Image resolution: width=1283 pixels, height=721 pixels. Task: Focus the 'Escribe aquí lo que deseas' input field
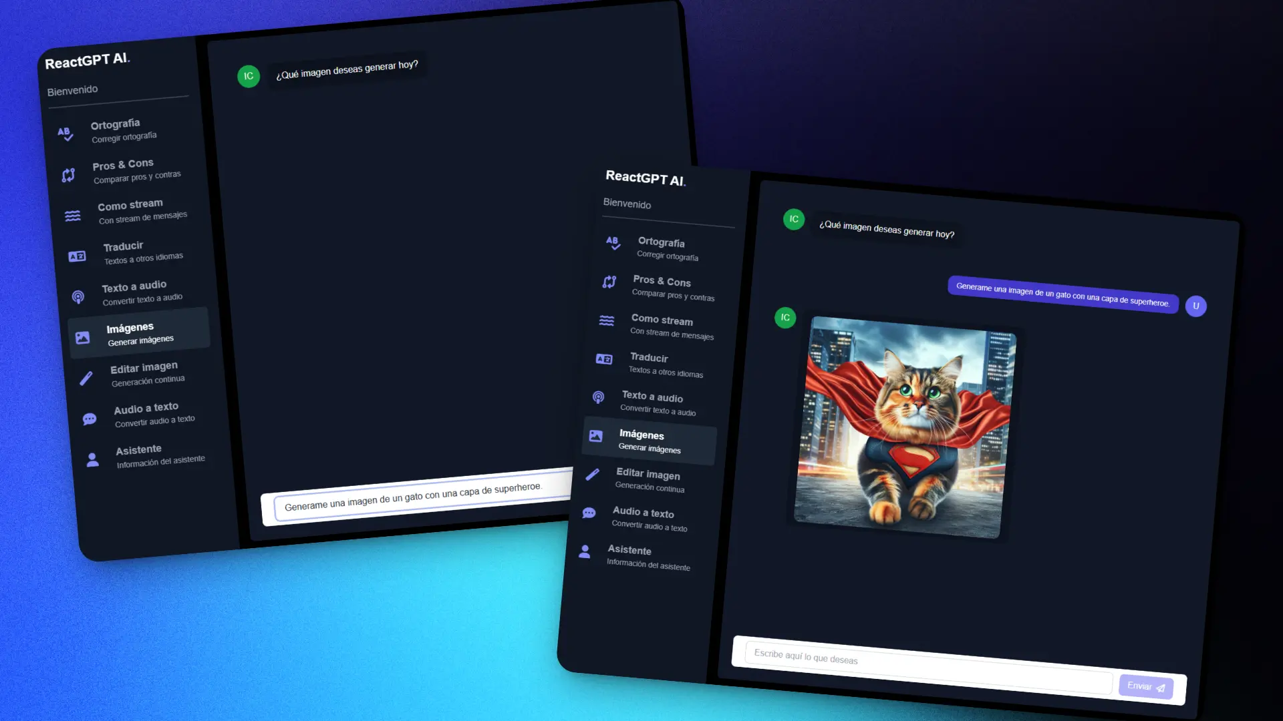tap(929, 668)
